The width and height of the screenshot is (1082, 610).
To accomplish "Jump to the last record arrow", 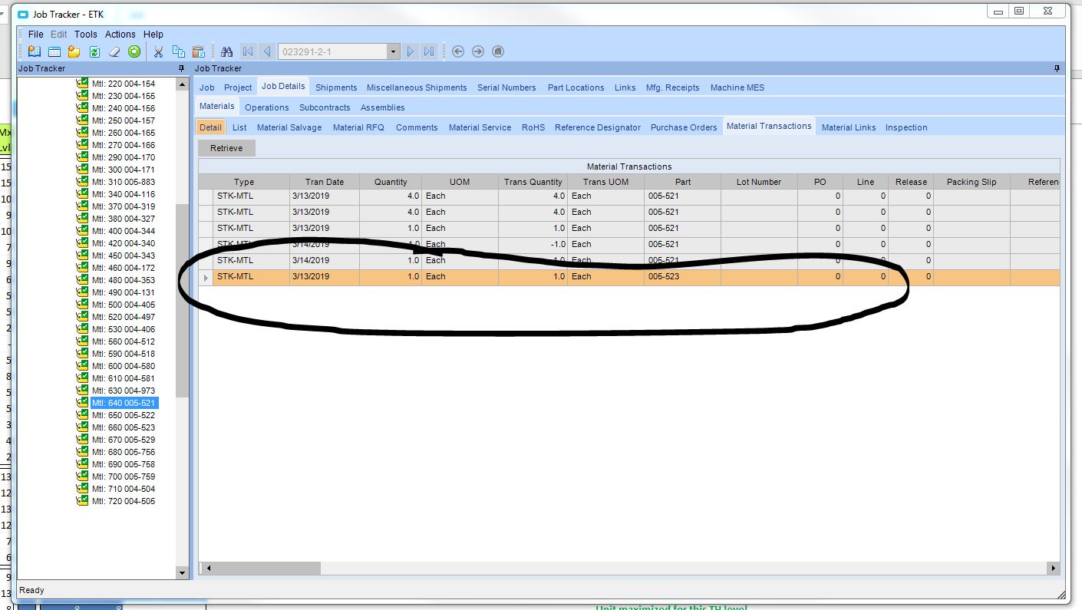I will (x=429, y=51).
